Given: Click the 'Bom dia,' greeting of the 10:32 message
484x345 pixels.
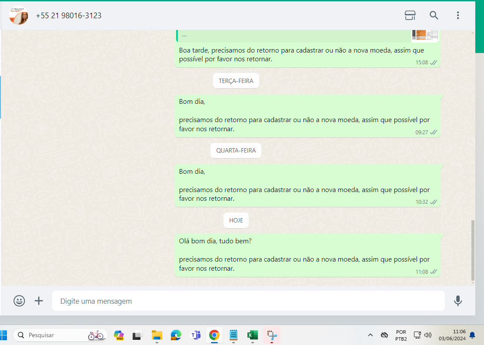Looking at the screenshot, I should pyautogui.click(x=192, y=172).
